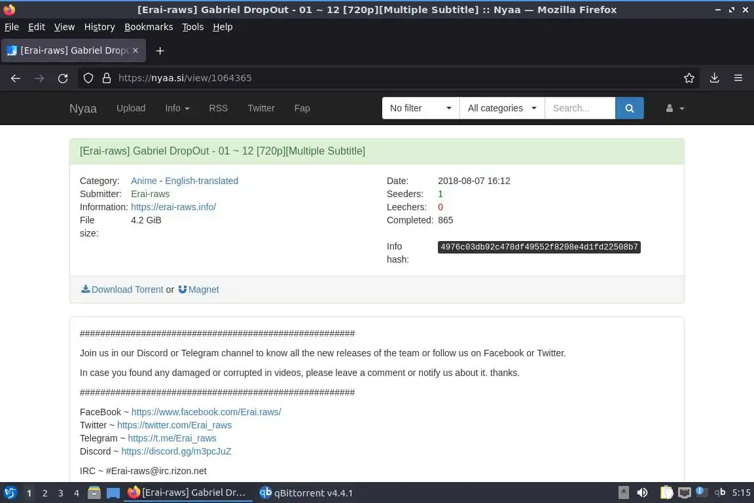
Task: Open the Erai.raws Facebook link
Action: coord(206,412)
